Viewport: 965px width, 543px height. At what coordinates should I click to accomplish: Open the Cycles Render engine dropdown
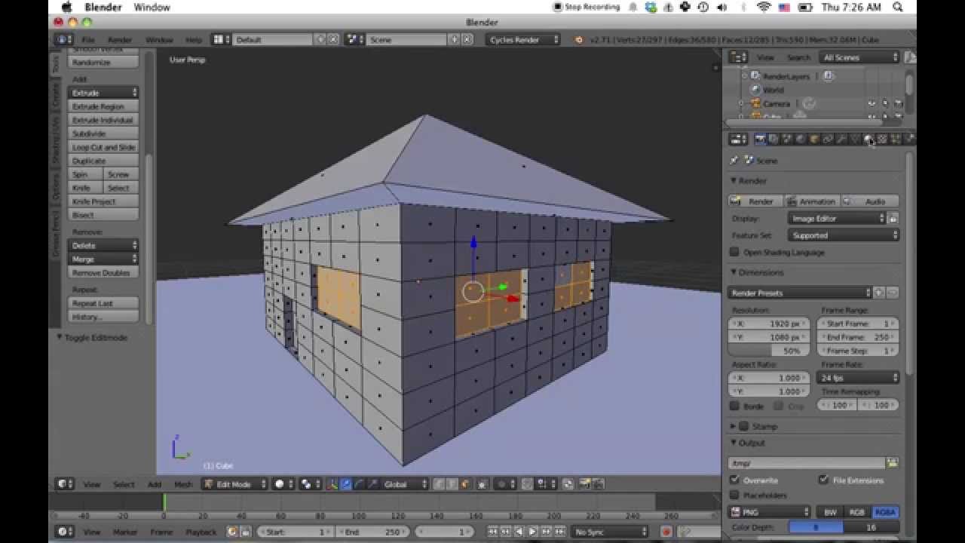pyautogui.click(x=523, y=39)
